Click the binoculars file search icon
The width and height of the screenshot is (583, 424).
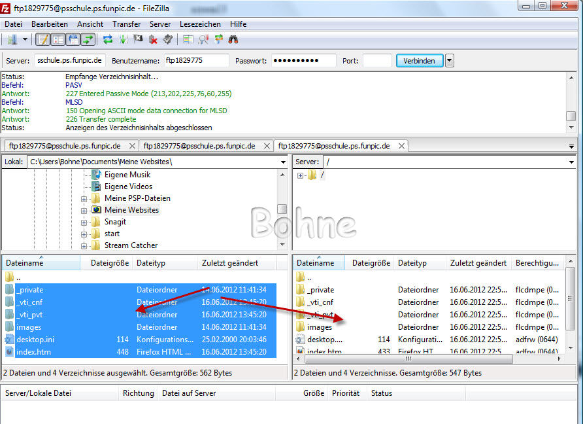[x=233, y=39]
